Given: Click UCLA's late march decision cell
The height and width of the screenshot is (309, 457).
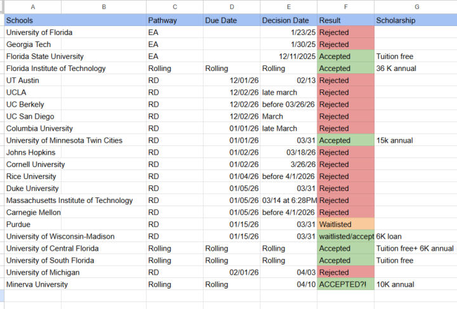Looking at the screenshot, I should [289, 93].
